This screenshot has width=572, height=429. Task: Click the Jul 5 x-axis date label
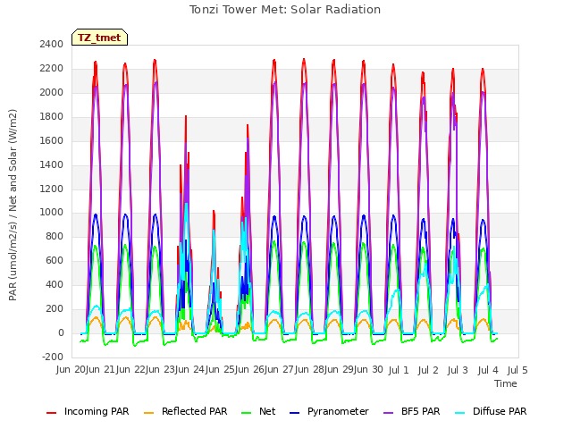(517, 370)
